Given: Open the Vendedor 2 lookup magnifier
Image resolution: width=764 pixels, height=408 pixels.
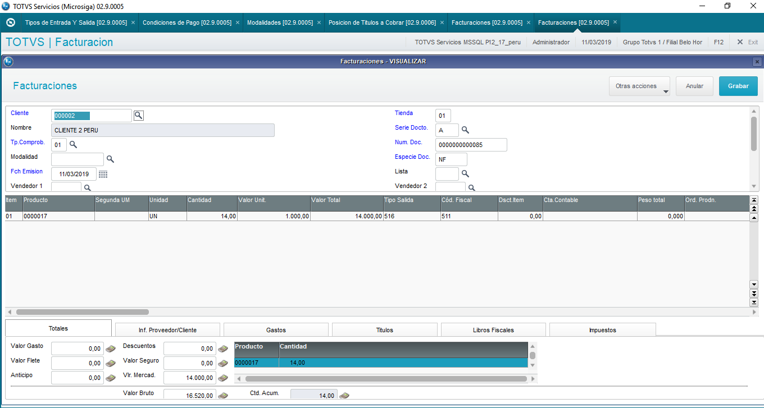Looking at the screenshot, I should (472, 188).
